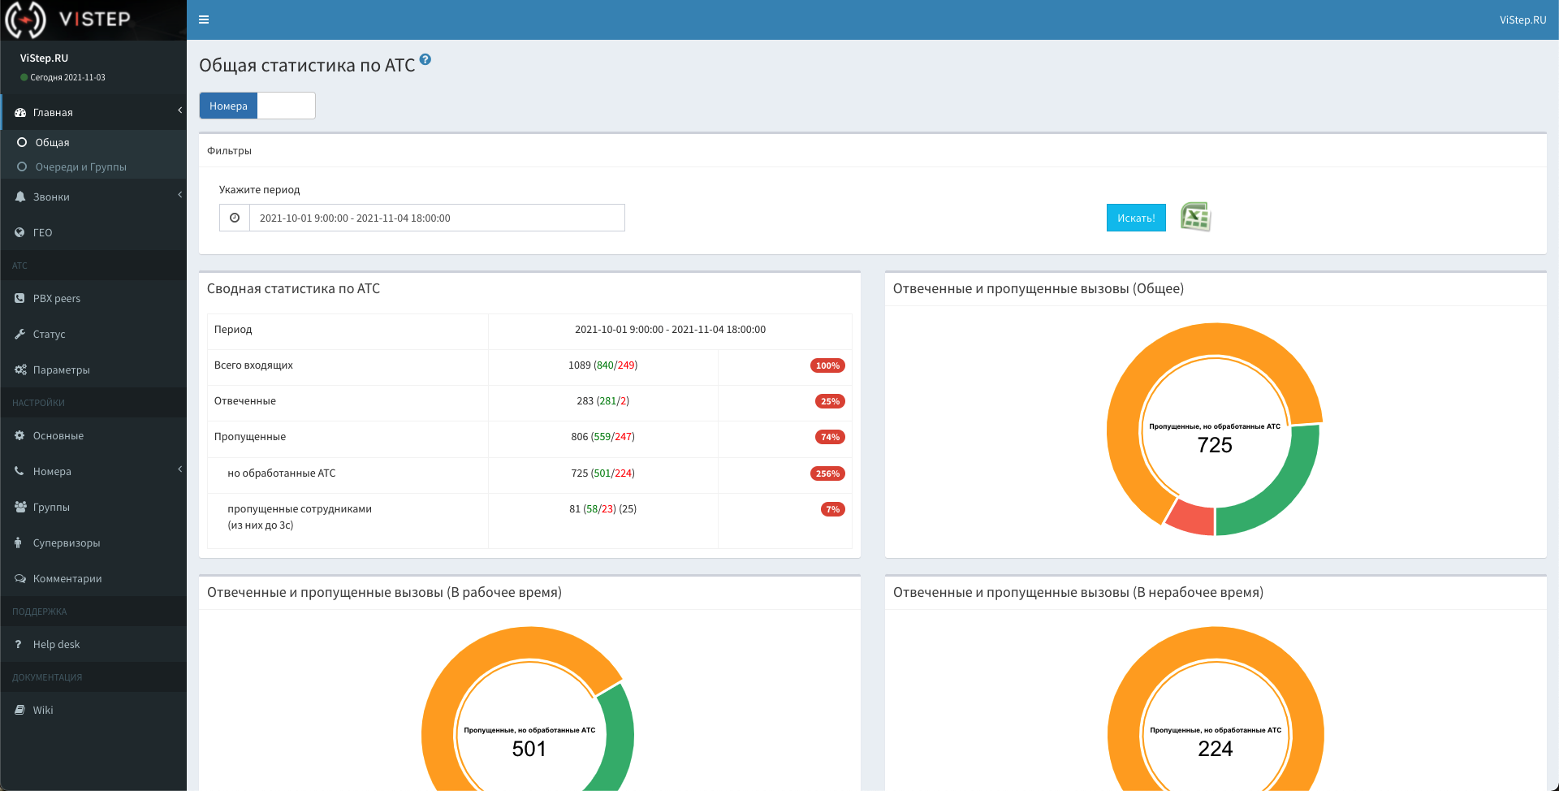The width and height of the screenshot is (1559, 791).
Task: Go to Статус wrench item
Action: point(49,334)
